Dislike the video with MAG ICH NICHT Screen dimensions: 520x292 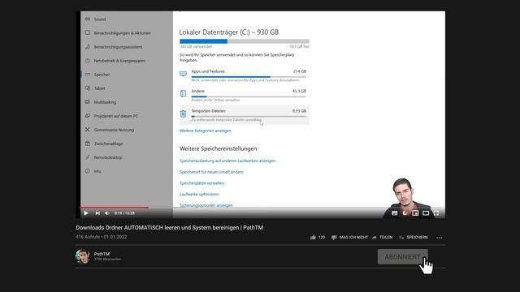[x=349, y=238]
